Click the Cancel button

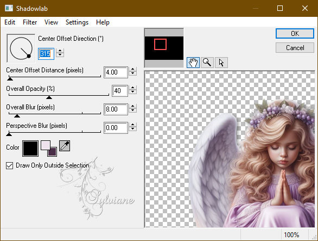point(295,48)
